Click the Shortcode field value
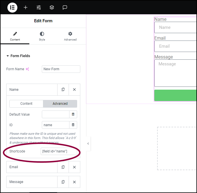 point(59,151)
